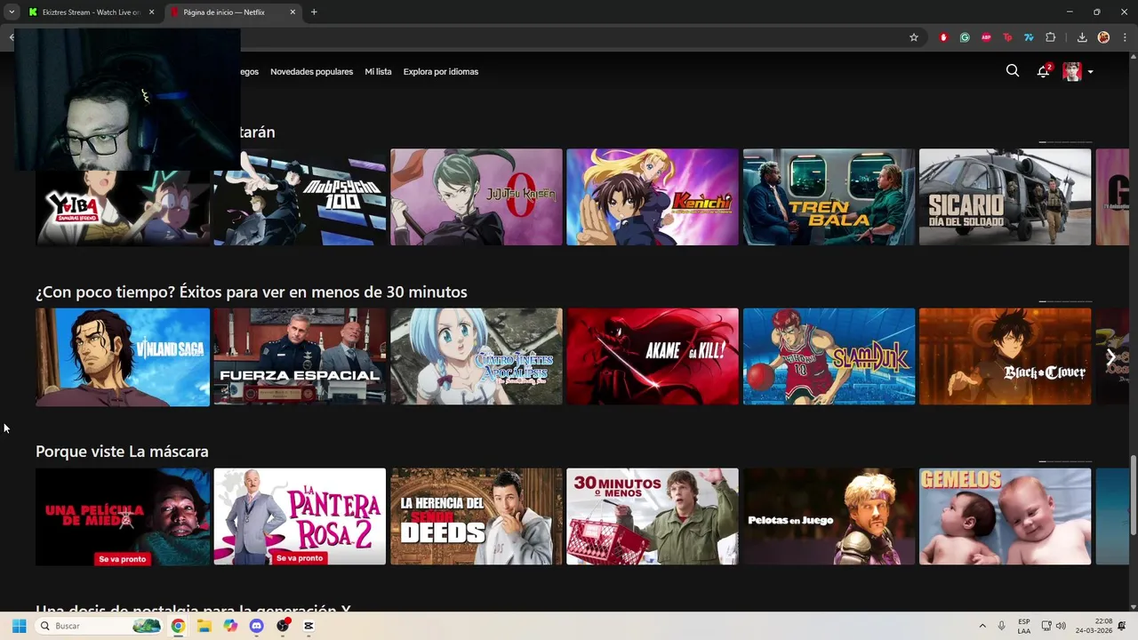Open the tab search dropdown arrow
Viewport: 1138px width, 640px height.
click(x=11, y=12)
